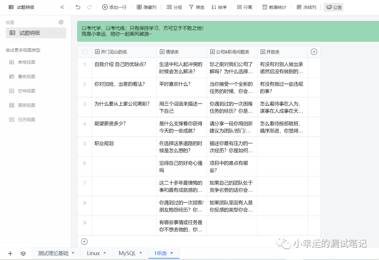Select cell 项目中的难点有哪些?
379x260 pixels.
click(232, 166)
